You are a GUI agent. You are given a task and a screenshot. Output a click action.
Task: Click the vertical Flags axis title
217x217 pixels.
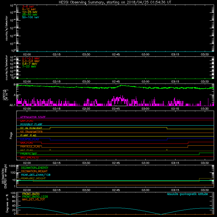point(11,135)
